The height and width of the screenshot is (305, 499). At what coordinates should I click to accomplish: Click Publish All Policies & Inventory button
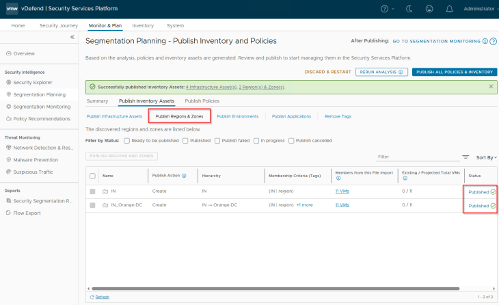[454, 72]
